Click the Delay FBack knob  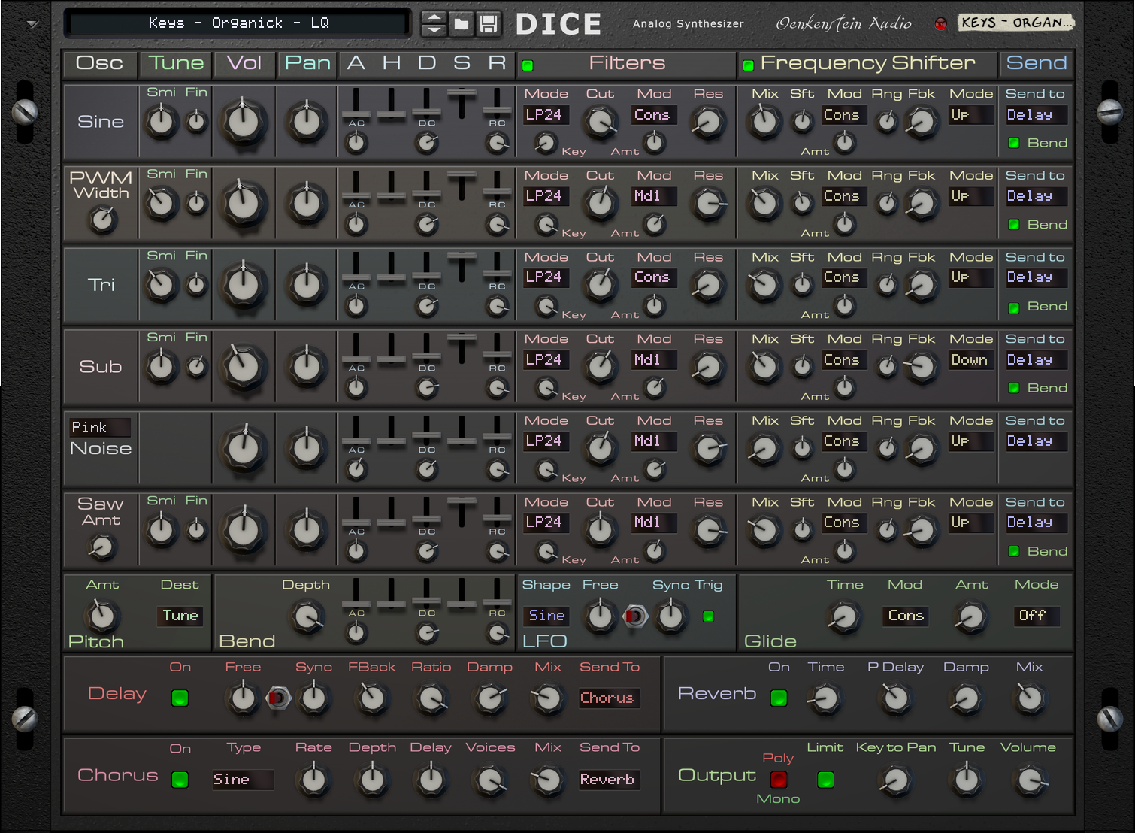371,698
